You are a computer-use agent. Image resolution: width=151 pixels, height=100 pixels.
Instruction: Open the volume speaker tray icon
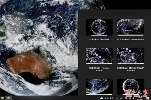[130, 98]
